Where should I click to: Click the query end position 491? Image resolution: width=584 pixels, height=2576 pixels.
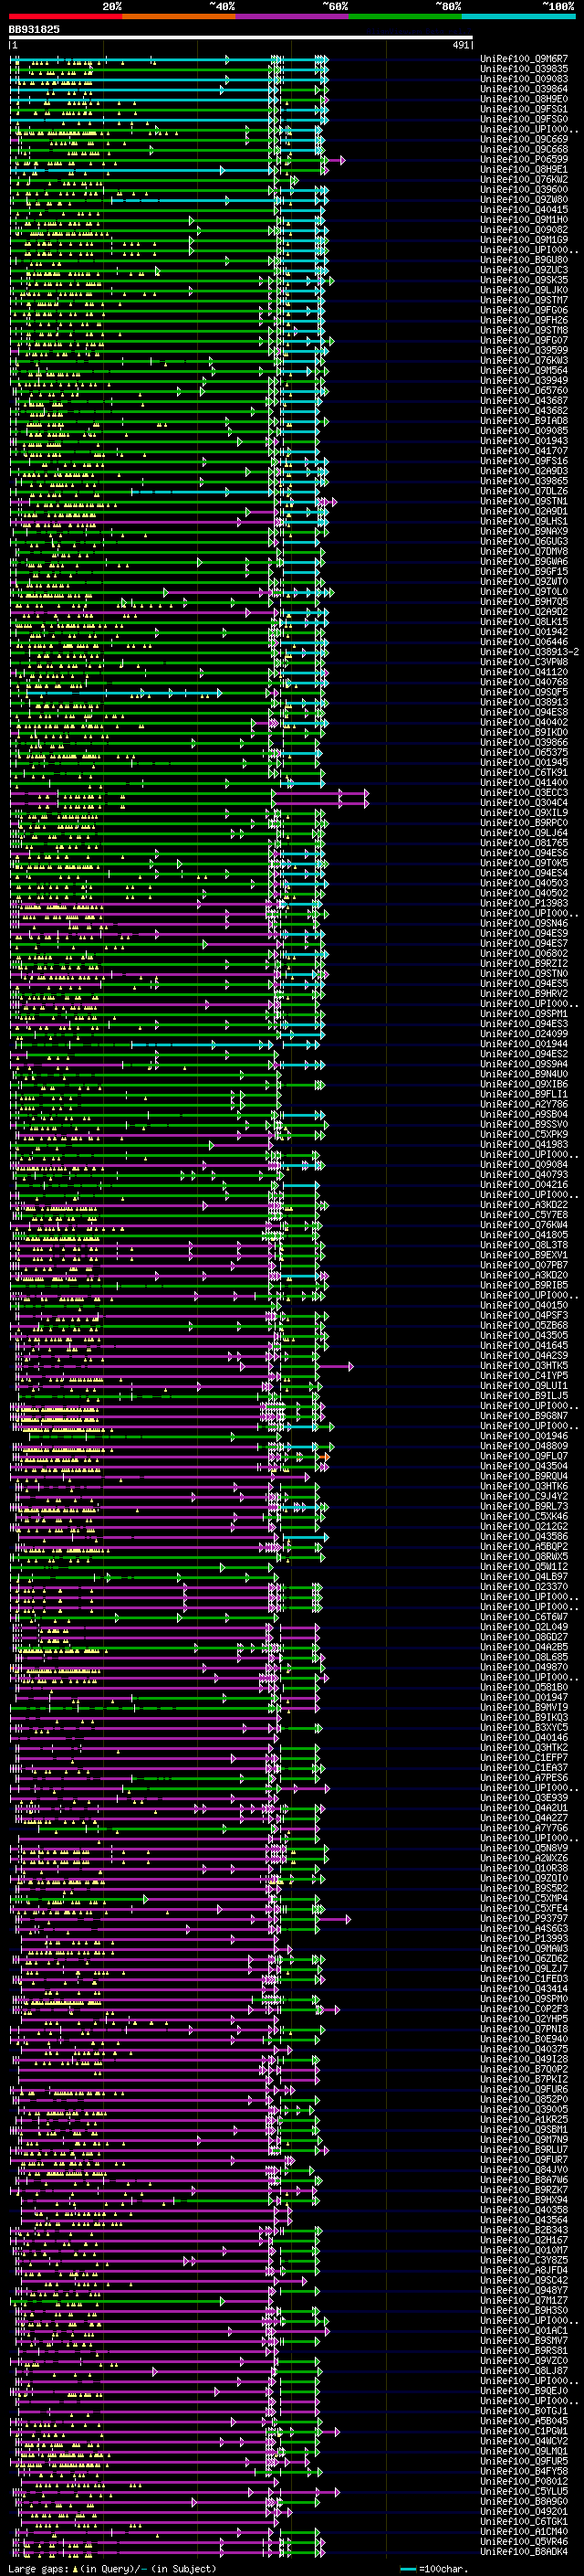click(x=460, y=46)
